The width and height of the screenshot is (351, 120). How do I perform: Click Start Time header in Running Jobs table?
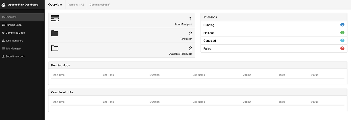[58, 75]
